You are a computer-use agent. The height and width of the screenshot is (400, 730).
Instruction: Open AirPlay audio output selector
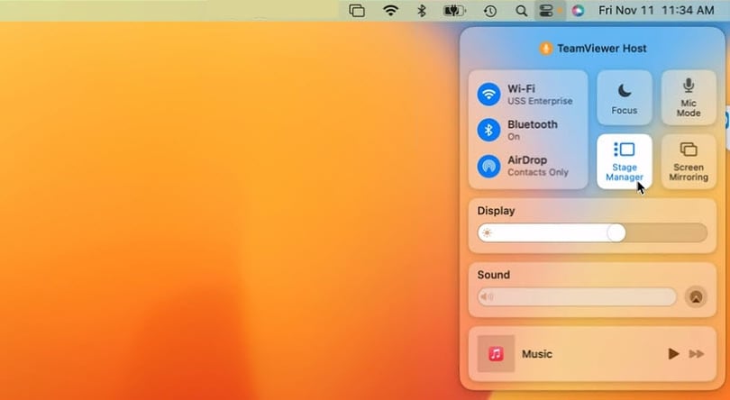[695, 296]
